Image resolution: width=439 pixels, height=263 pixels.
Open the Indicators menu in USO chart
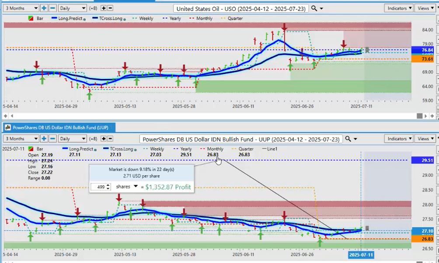click(398, 8)
